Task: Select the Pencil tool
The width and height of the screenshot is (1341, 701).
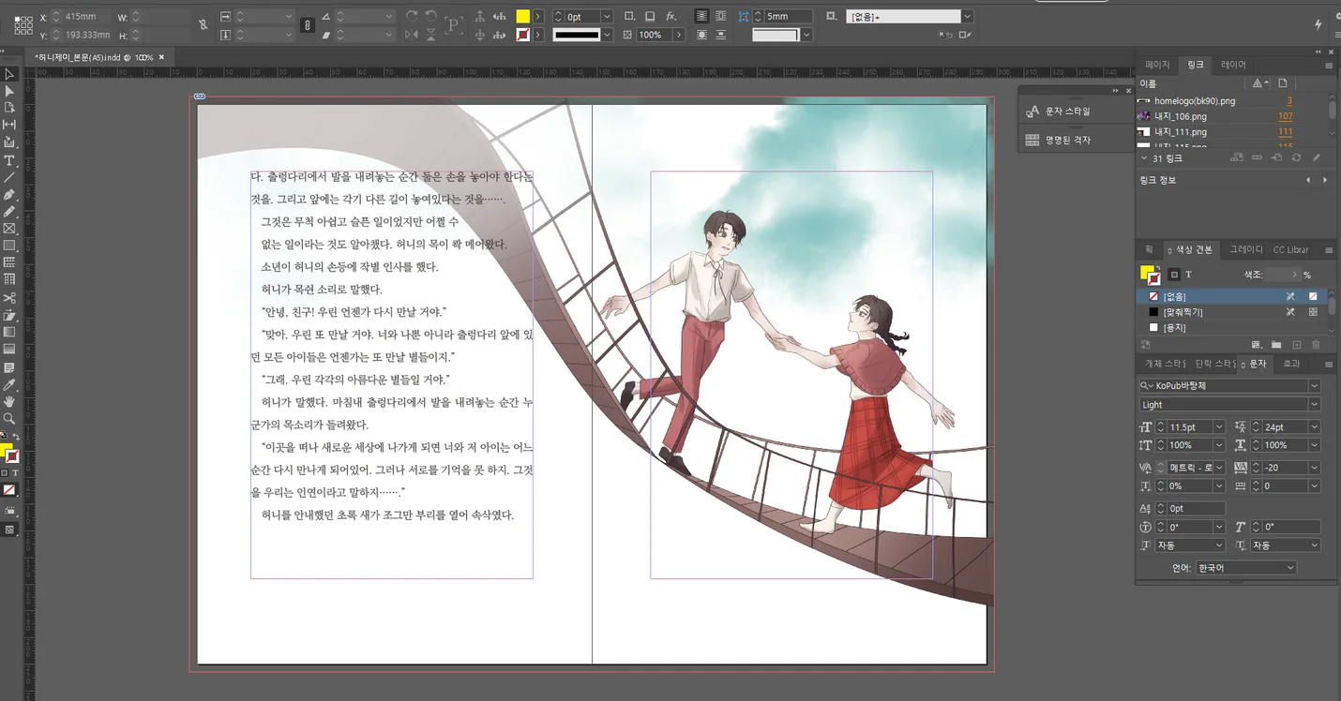Action: pos(10,212)
